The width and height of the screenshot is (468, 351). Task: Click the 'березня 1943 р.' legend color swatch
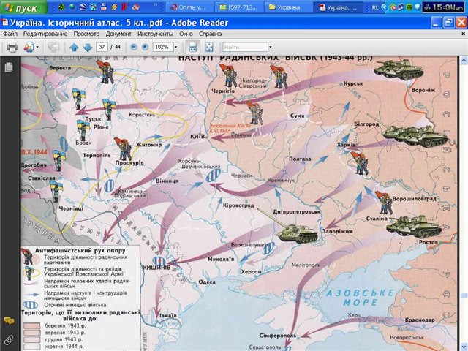pos(31,325)
